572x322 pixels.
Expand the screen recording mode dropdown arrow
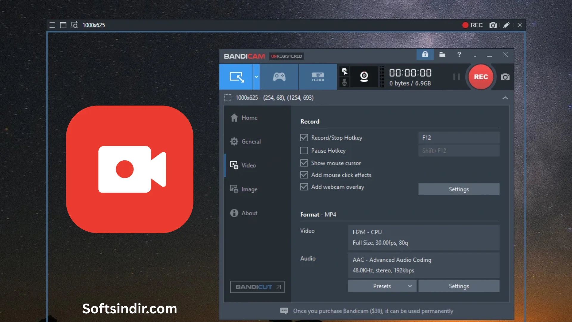[256, 77]
